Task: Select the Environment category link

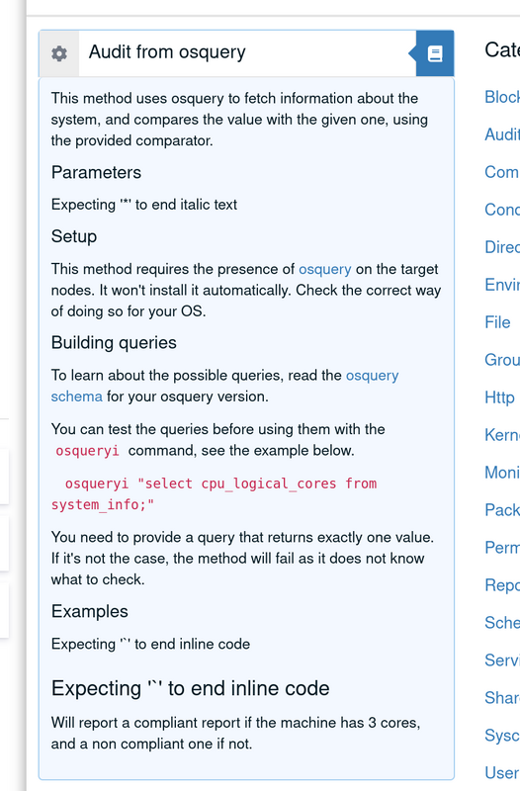Action: pos(502,285)
